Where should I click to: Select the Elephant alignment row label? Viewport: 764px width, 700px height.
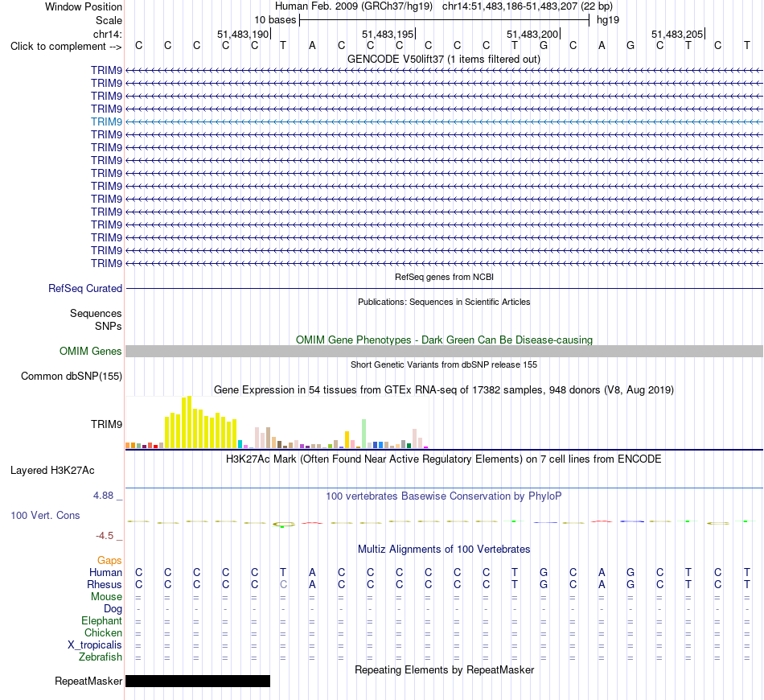point(101,620)
